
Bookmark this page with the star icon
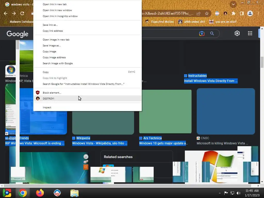207,13
